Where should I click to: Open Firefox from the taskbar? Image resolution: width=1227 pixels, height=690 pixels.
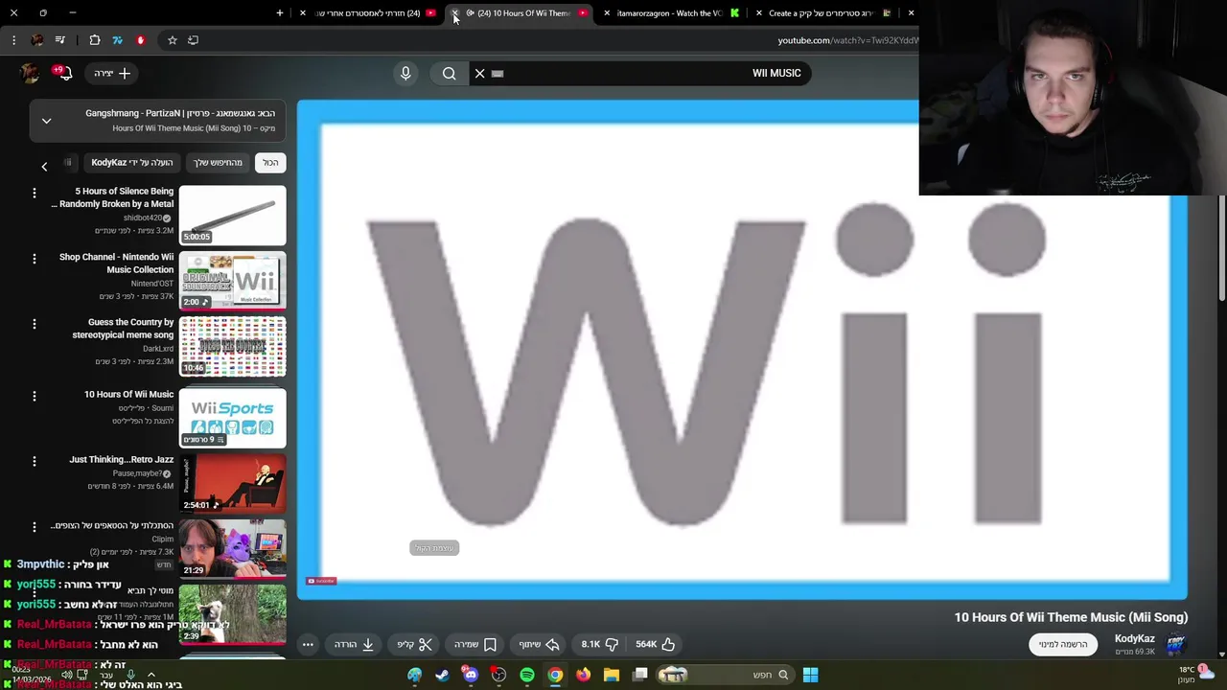point(583,675)
